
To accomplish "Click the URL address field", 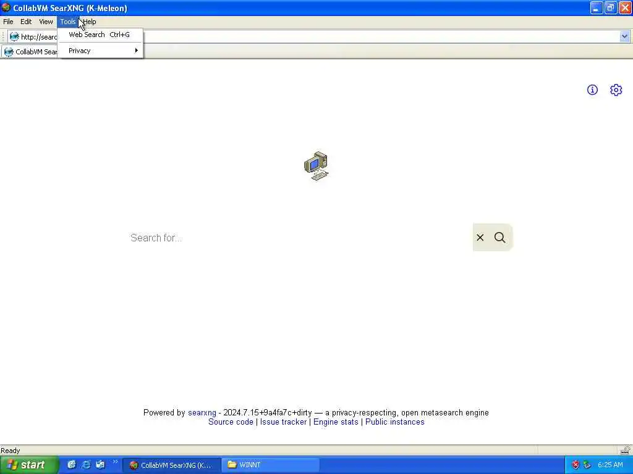I will [x=319, y=36].
